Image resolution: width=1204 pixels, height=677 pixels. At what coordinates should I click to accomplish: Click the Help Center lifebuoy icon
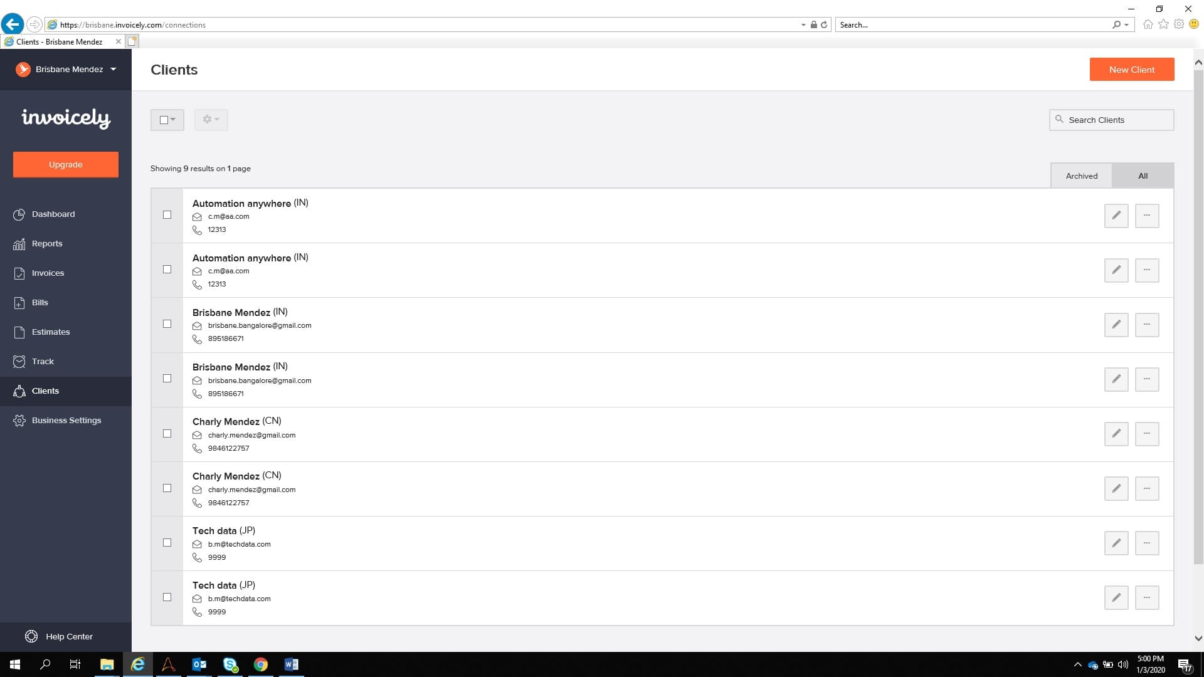tap(31, 636)
